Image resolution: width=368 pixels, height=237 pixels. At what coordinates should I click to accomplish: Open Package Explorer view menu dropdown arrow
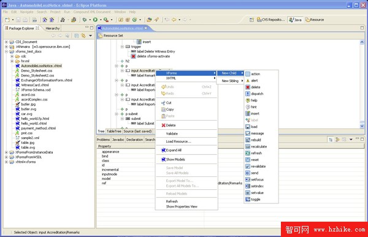[91, 36]
